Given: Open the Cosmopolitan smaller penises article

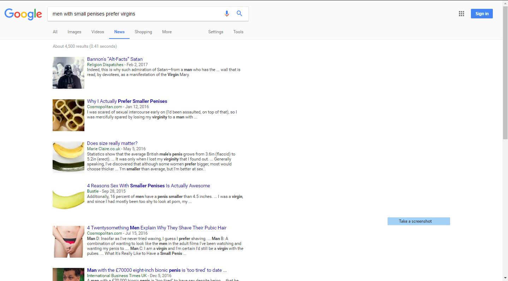Looking at the screenshot, I should [127, 101].
